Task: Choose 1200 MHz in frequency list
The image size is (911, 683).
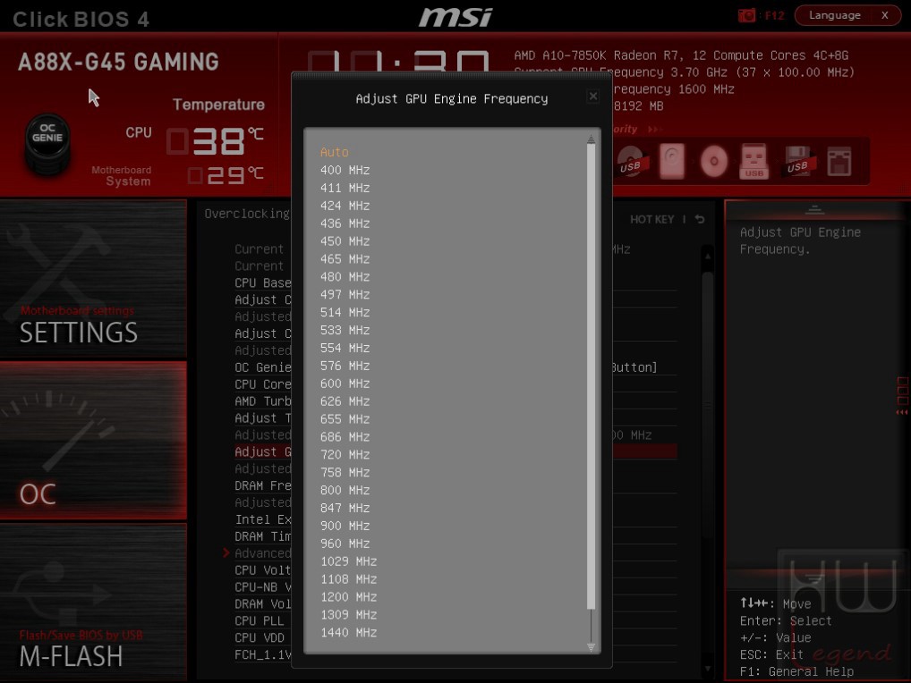Action: [349, 597]
